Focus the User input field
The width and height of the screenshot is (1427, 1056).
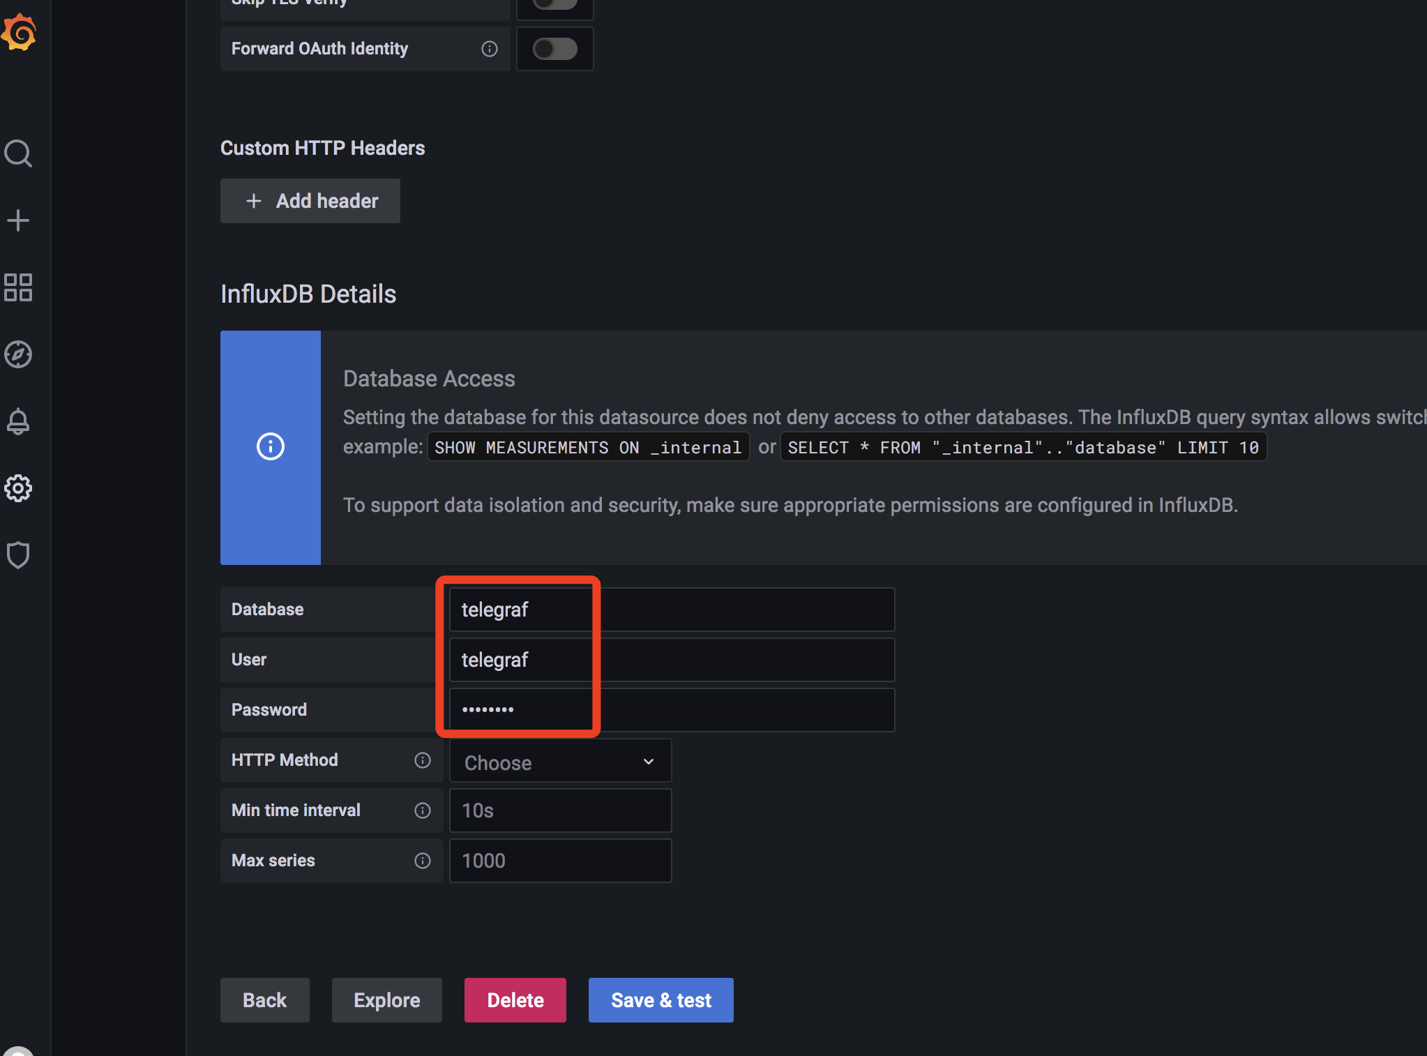tap(672, 660)
